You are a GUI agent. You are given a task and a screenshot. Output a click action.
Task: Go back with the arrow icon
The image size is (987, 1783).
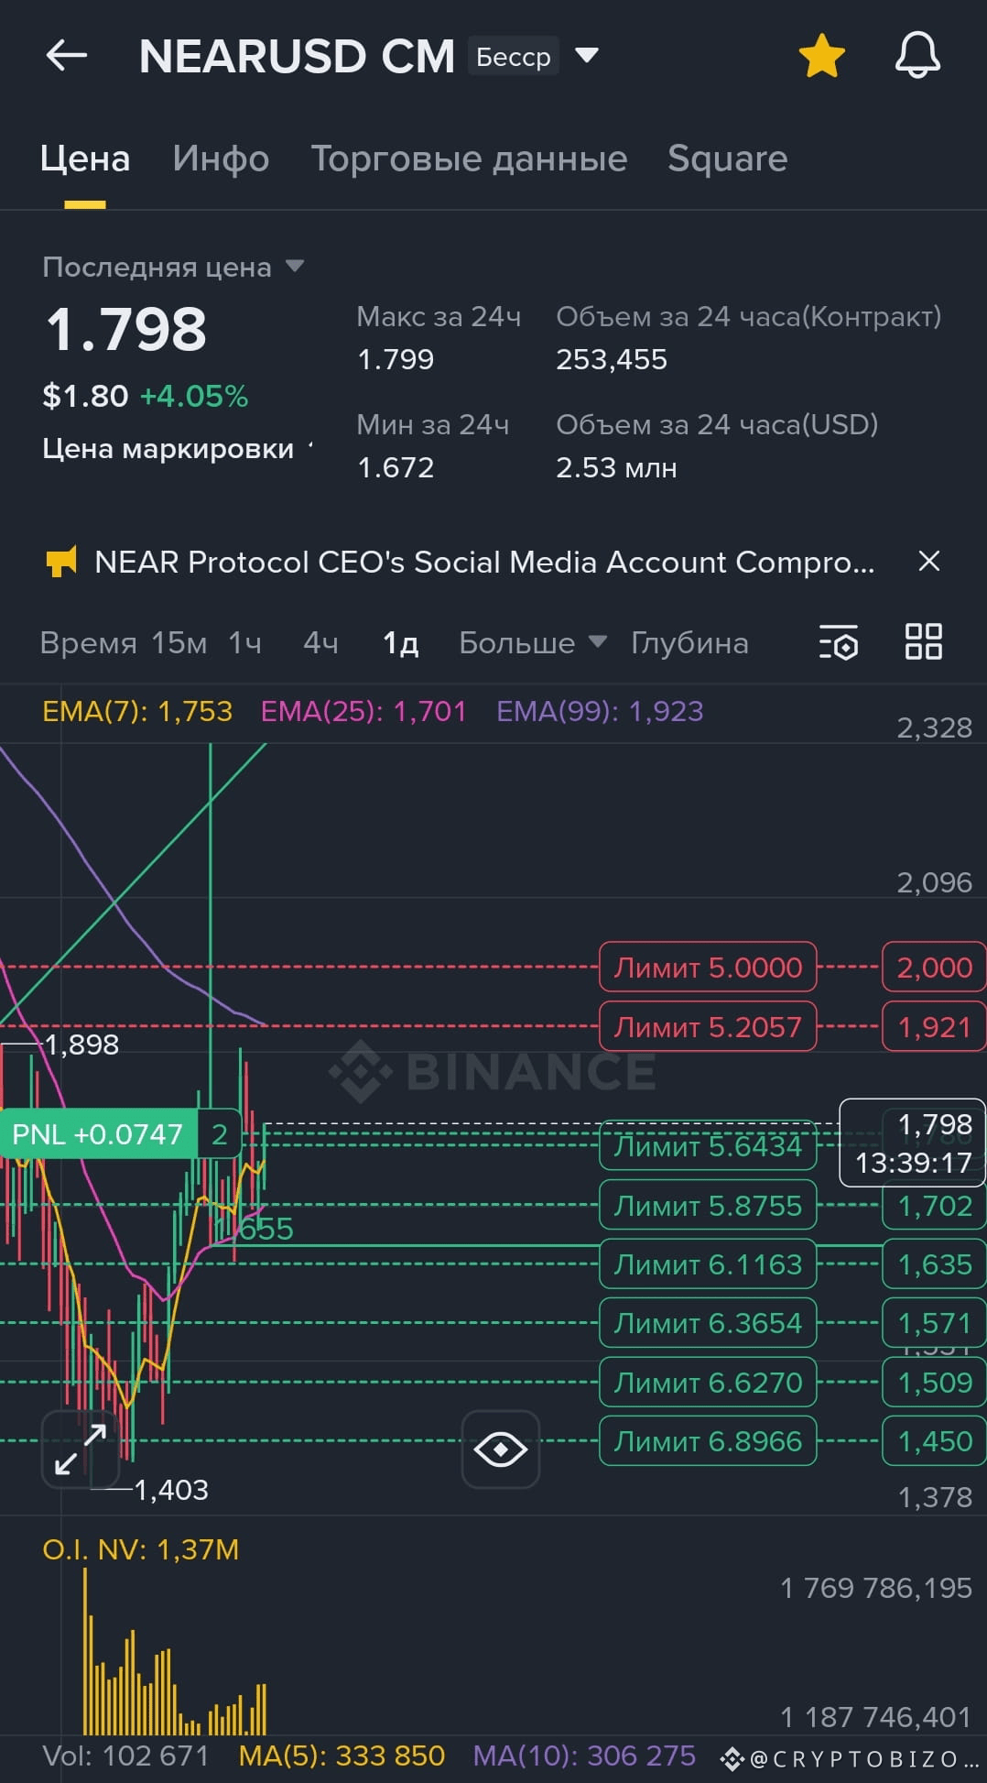(66, 56)
